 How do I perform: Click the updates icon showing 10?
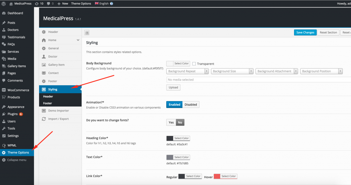coord(37,4)
